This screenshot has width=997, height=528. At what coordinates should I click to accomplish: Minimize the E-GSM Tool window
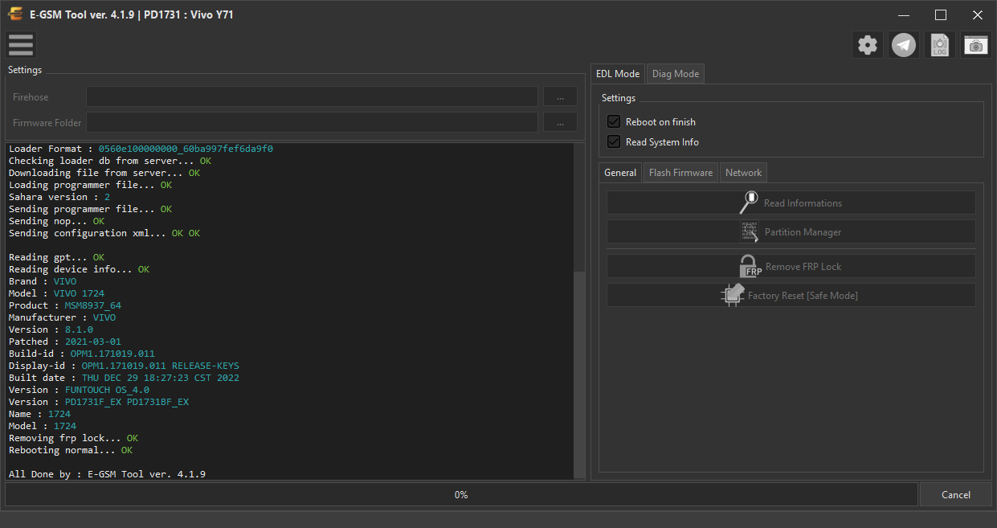pos(904,14)
